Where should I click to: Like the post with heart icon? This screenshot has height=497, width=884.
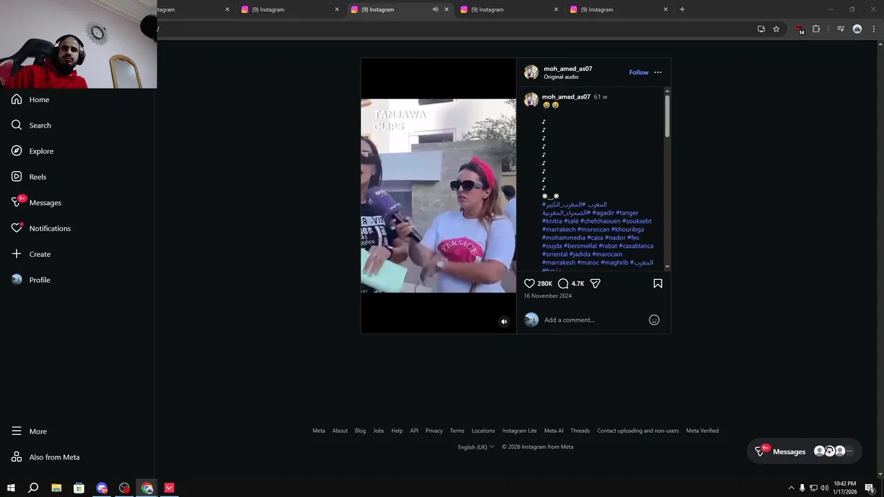click(529, 284)
